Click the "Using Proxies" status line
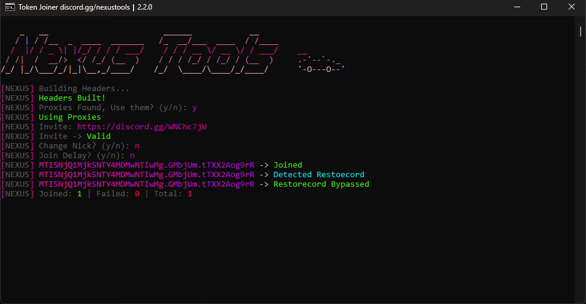Viewport: 586px width, 304px height. click(x=69, y=117)
